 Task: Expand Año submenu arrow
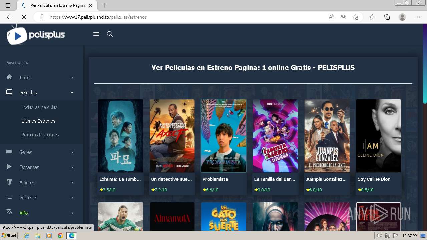coord(72,213)
